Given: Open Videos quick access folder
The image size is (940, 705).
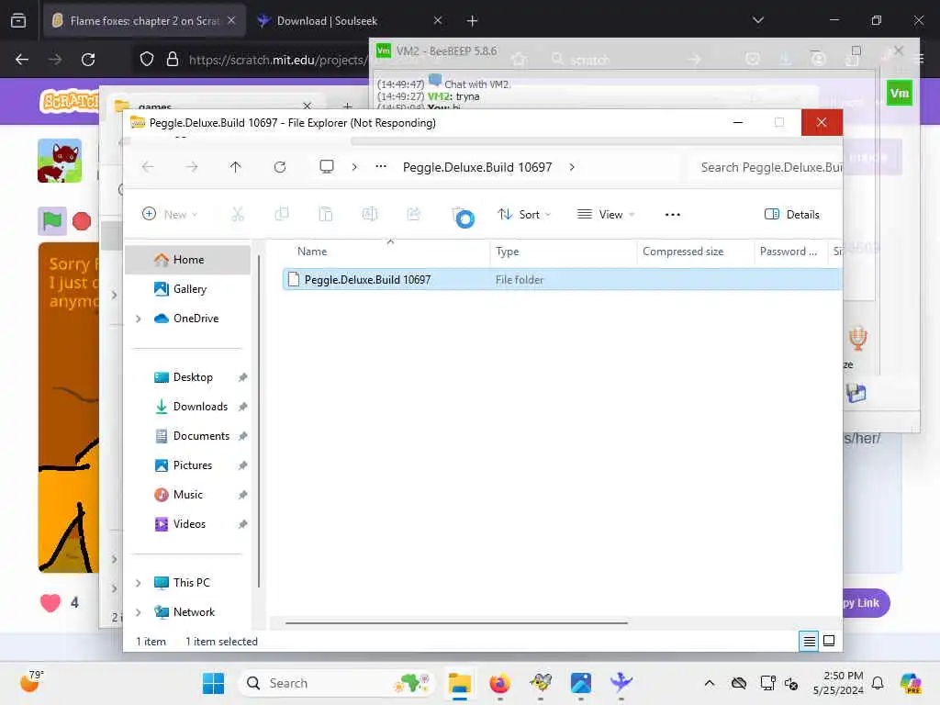Looking at the screenshot, I should coord(187,524).
